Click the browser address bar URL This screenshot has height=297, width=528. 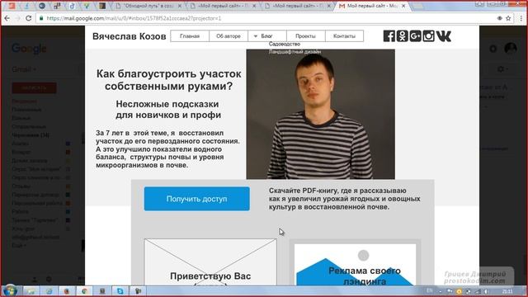click(x=134, y=18)
